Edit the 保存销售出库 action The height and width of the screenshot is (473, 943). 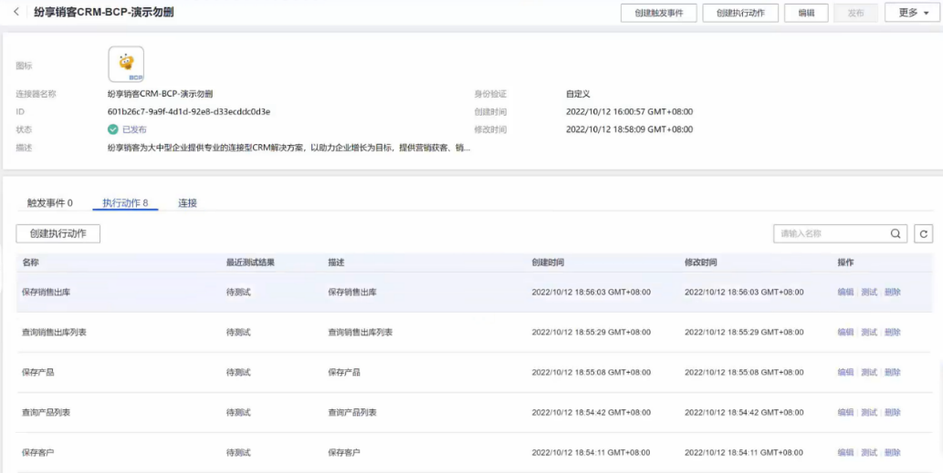(x=845, y=293)
